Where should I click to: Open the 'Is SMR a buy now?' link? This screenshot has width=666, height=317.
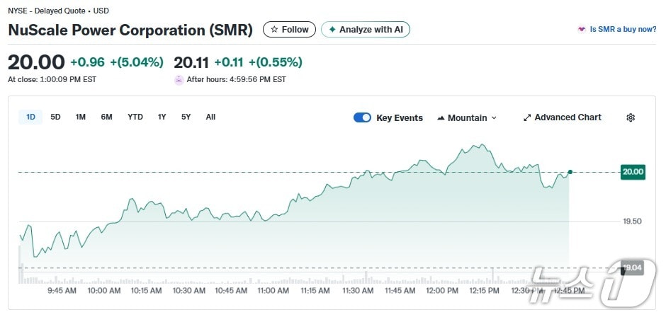pos(623,30)
